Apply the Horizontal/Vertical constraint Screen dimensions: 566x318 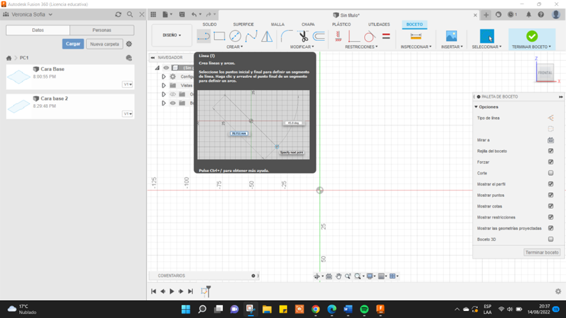[338, 36]
